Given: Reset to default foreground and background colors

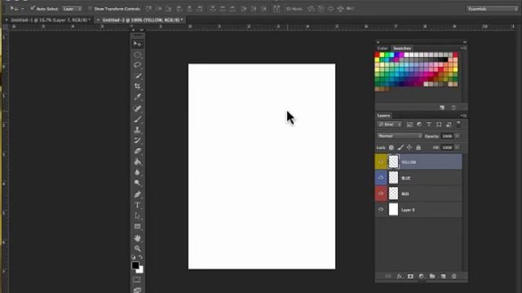Looking at the screenshot, I should (x=134, y=257).
